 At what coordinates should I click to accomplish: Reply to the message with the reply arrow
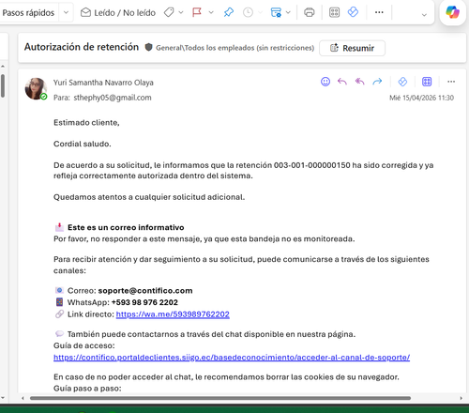pyautogui.click(x=342, y=82)
